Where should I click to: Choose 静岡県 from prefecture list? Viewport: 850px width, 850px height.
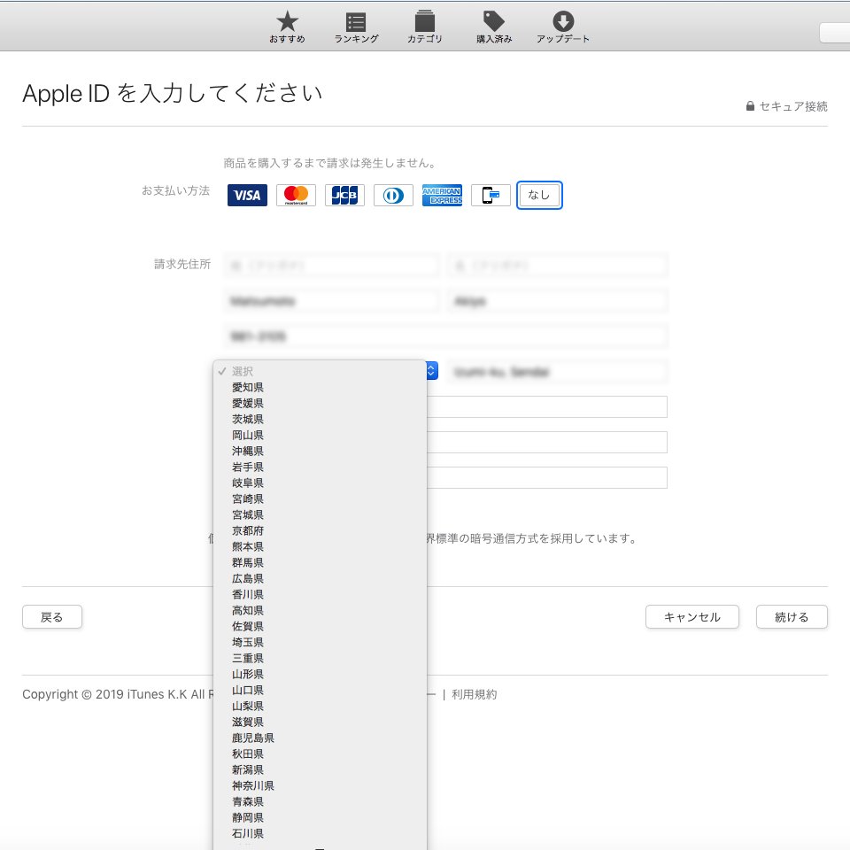coord(320,817)
